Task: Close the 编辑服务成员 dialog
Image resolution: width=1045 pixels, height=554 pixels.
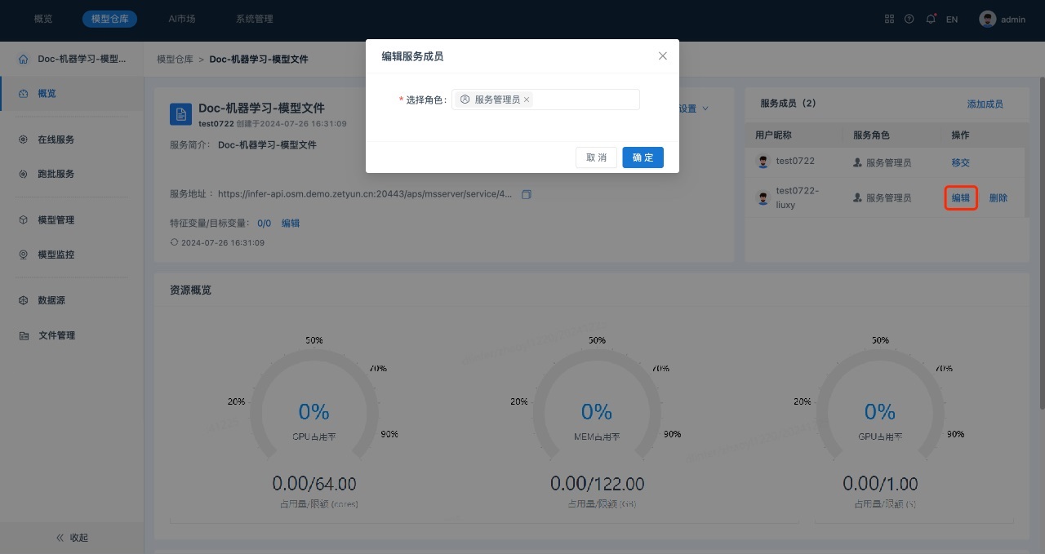Action: point(662,56)
